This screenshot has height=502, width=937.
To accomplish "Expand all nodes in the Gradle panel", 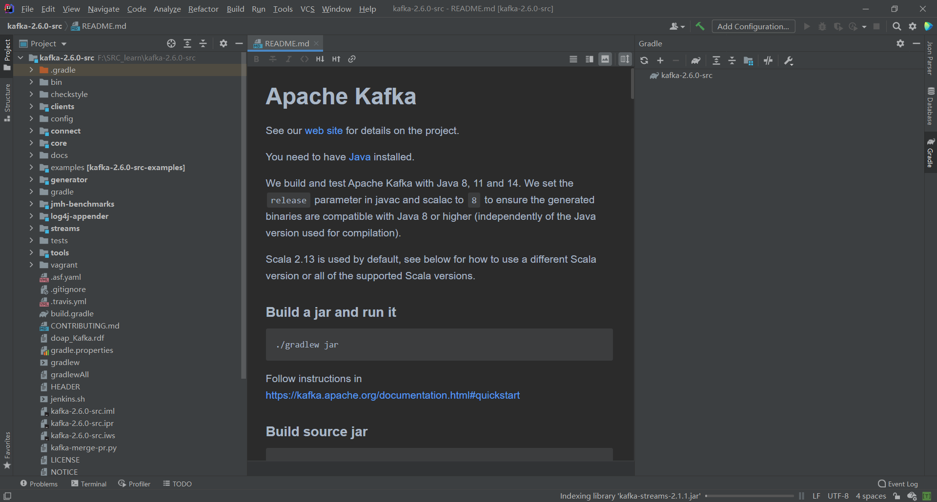I will tap(716, 60).
